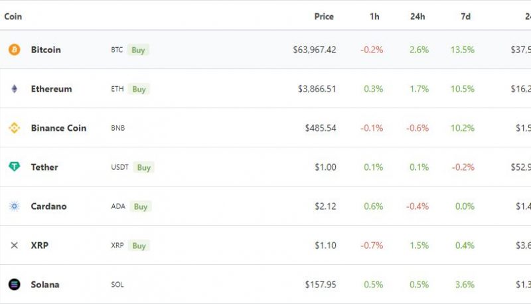Viewport: 531px width, 304px height.
Task: Open the Cardano name link
Action: [x=48, y=206]
